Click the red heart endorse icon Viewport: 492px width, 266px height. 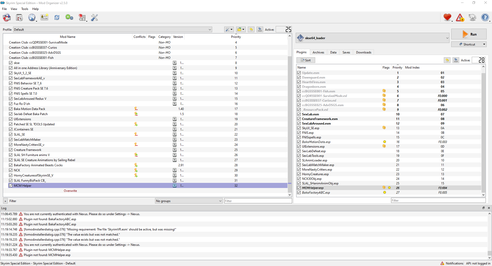pyautogui.click(x=447, y=17)
